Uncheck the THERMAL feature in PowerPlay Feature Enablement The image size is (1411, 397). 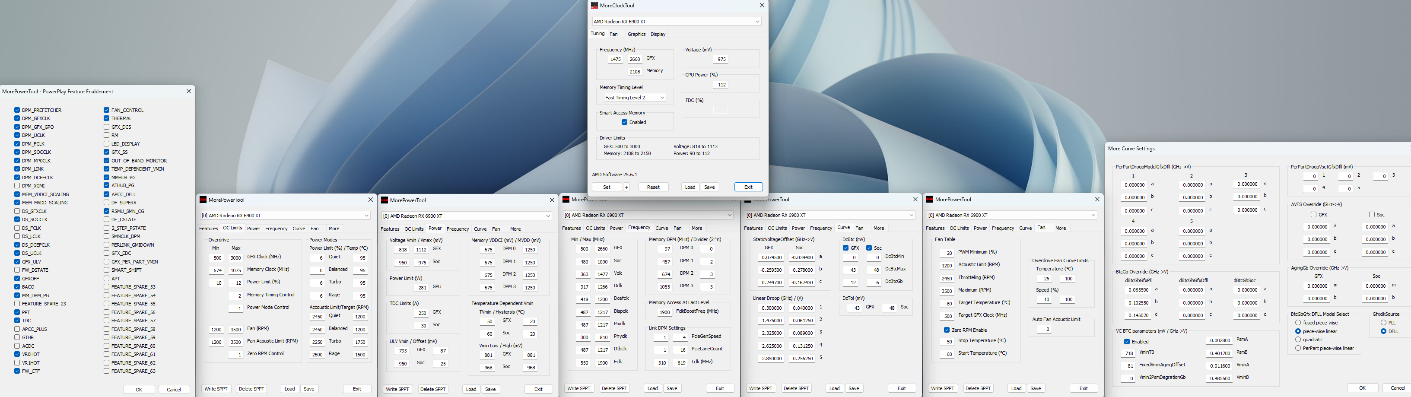106,118
